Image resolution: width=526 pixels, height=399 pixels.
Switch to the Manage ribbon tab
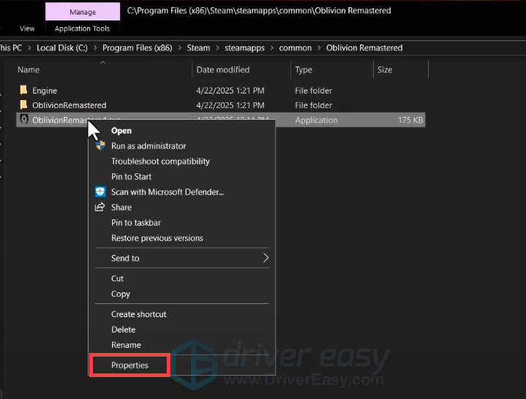pos(82,12)
